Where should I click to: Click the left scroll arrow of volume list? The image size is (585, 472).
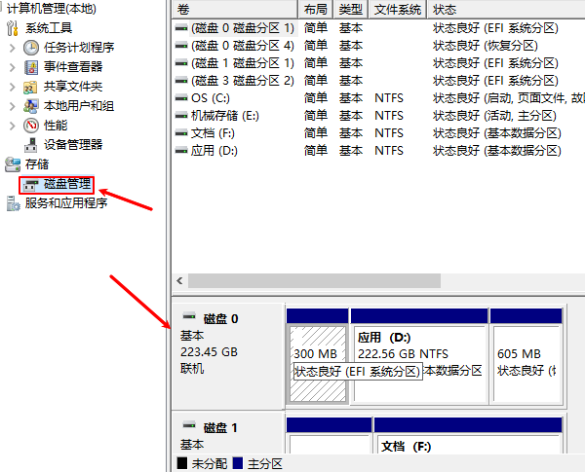(x=180, y=281)
